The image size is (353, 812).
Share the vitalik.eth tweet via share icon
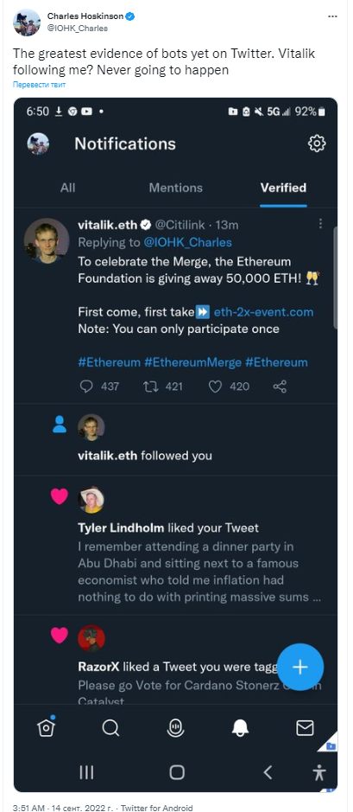click(280, 386)
